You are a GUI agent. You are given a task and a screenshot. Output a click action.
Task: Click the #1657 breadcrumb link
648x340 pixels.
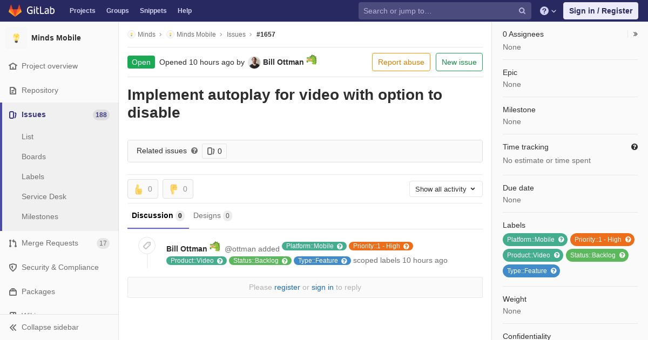pyautogui.click(x=266, y=34)
